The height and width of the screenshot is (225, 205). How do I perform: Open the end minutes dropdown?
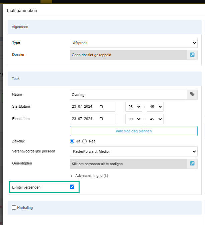point(155,119)
